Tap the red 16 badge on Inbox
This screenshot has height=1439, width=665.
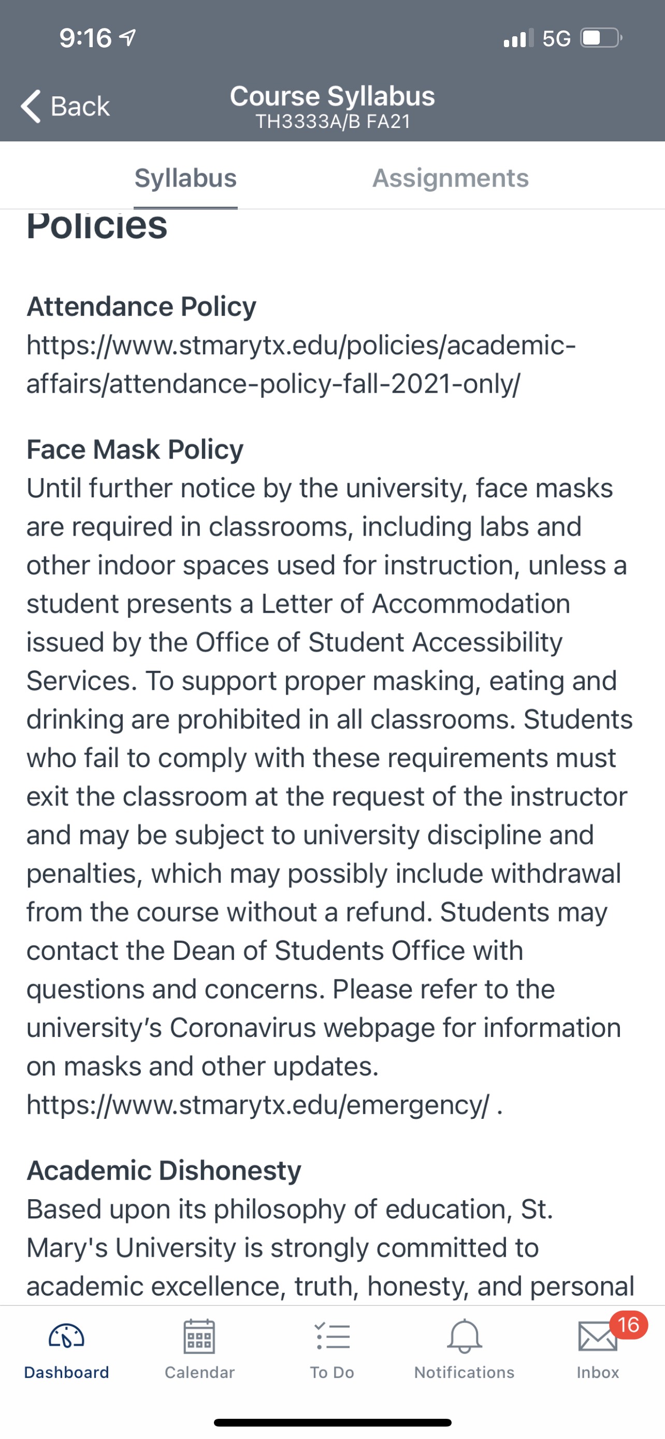[x=628, y=1325]
